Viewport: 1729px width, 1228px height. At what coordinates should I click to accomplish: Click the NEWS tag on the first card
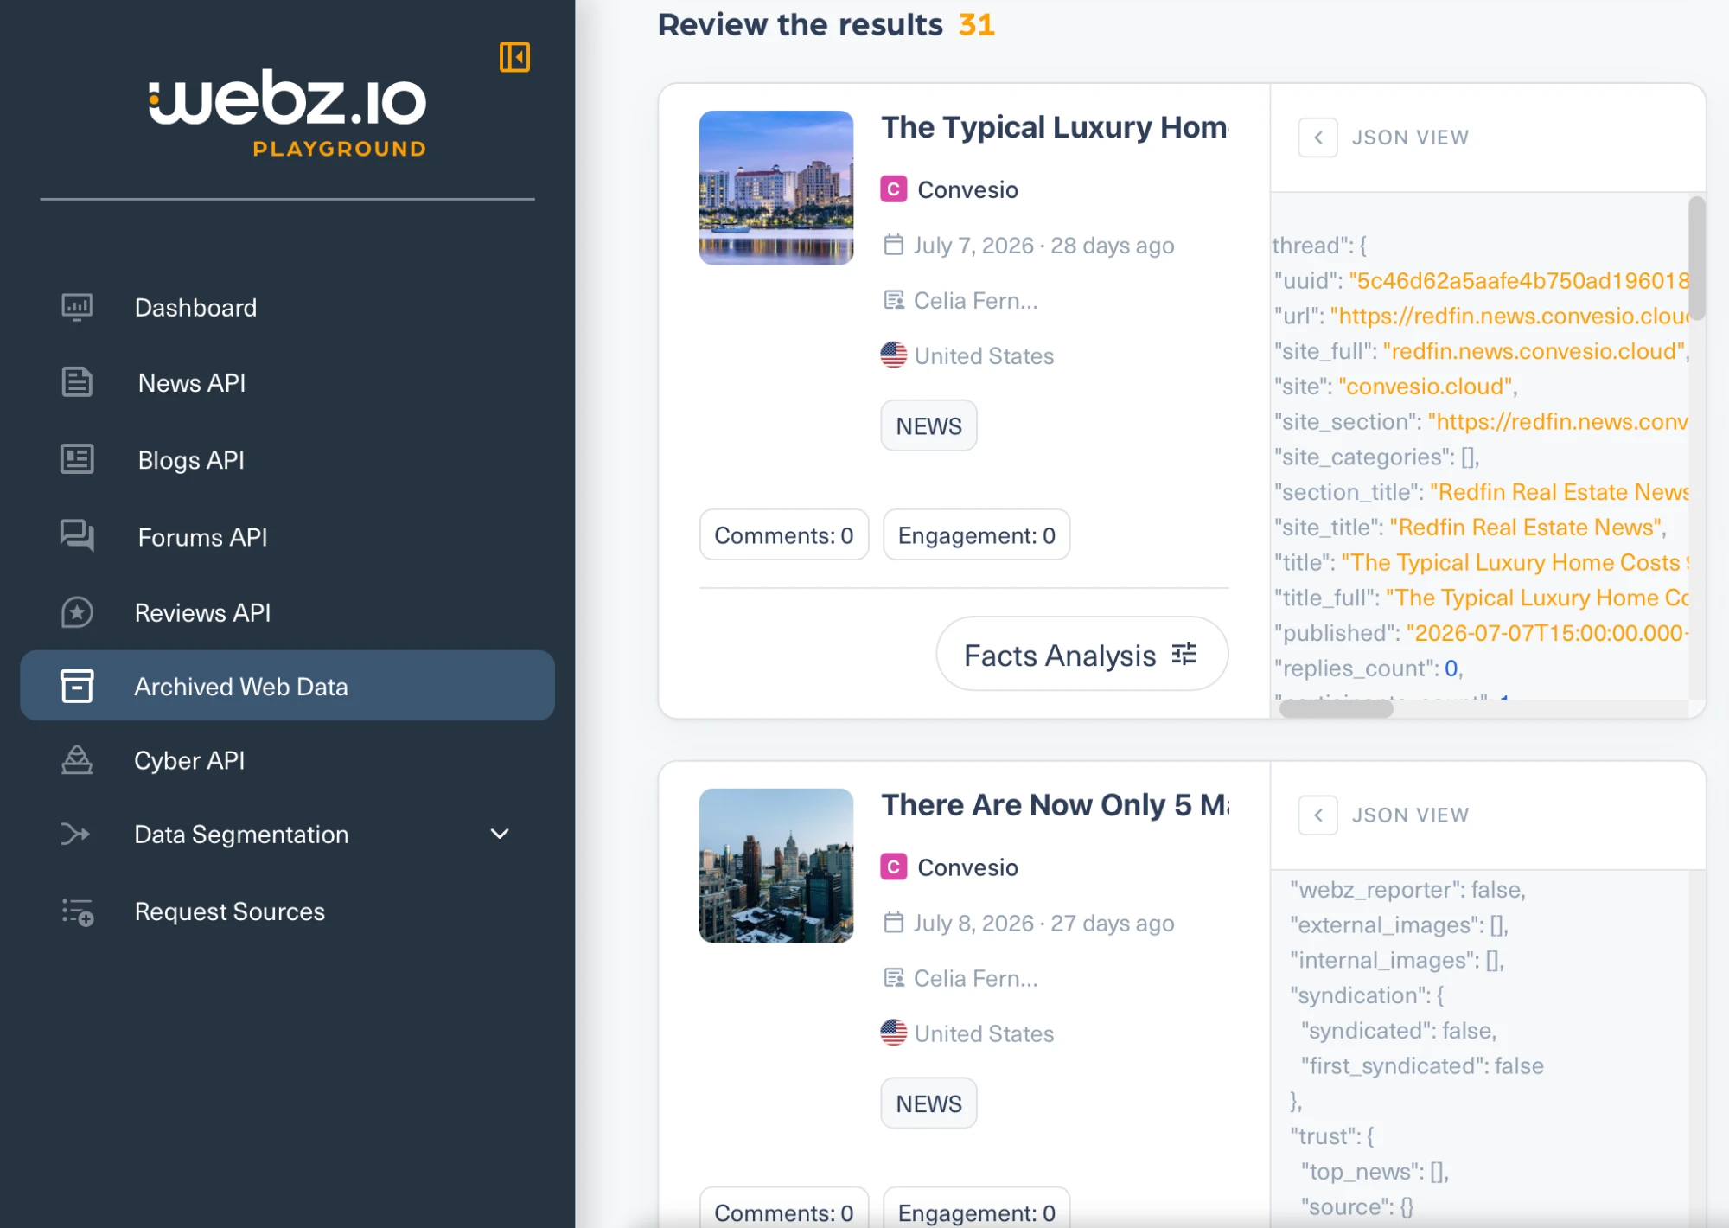[x=928, y=425]
